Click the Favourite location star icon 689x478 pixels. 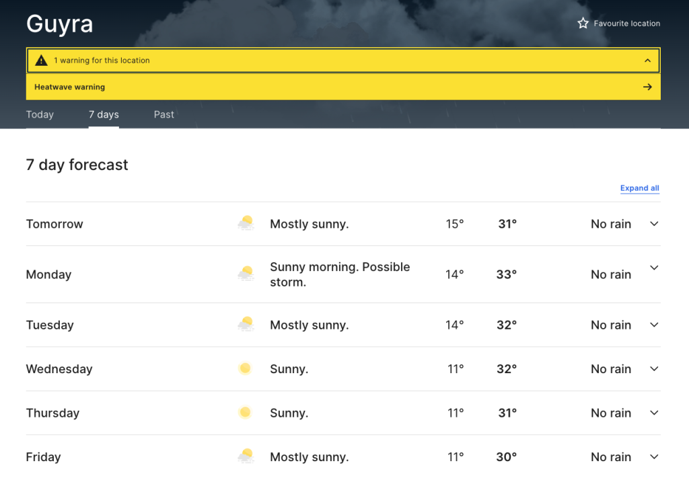click(x=583, y=24)
